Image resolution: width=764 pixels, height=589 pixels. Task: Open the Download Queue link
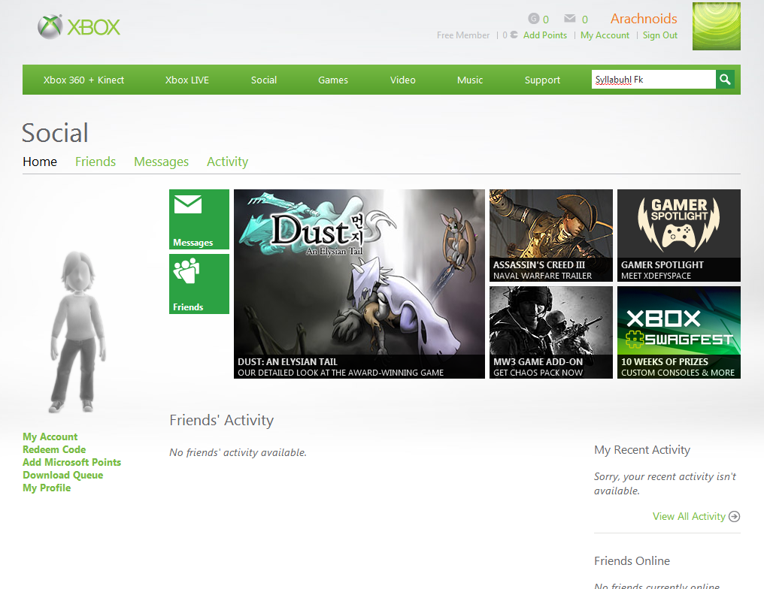[x=63, y=475]
